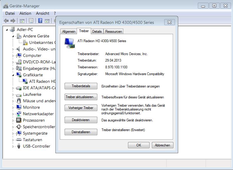Open the ? help menu
The image size is (233, 170).
(x=55, y=13)
